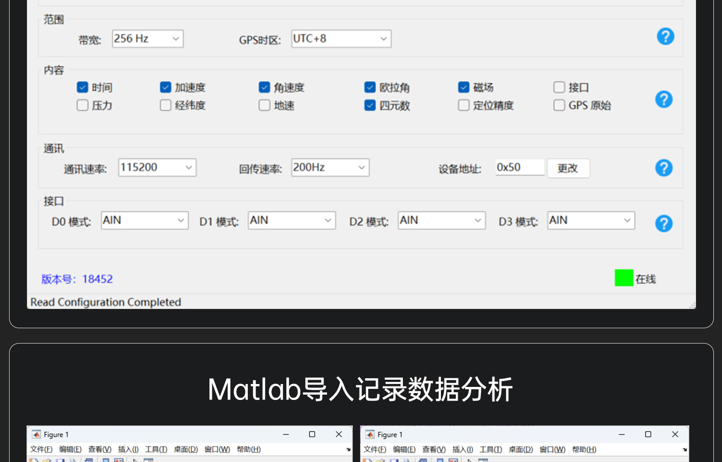
Task: Open help for the 内容 content section
Action: coord(664,99)
